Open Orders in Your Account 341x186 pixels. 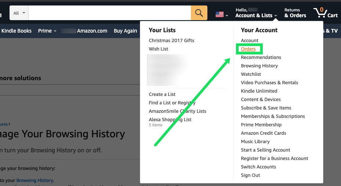point(248,49)
